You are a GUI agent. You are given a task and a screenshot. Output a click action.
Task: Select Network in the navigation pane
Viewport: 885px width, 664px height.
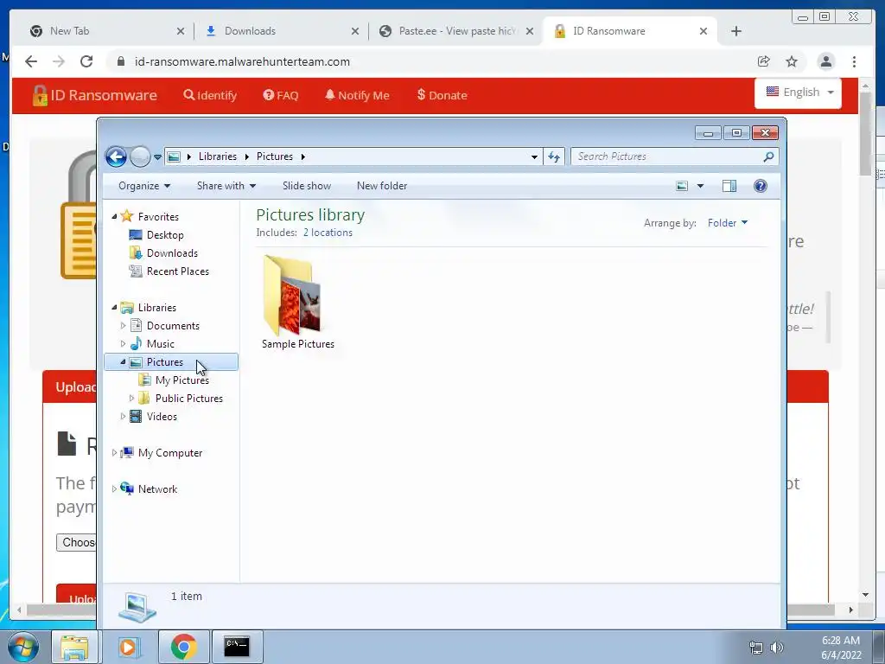click(157, 489)
